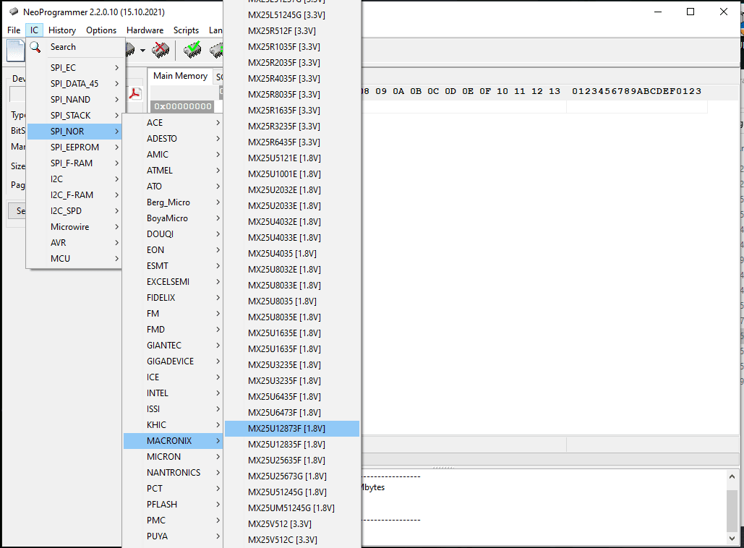This screenshot has height=548, width=744.
Task: Expand the I2C_F-RAM submenu
Action: click(x=74, y=195)
